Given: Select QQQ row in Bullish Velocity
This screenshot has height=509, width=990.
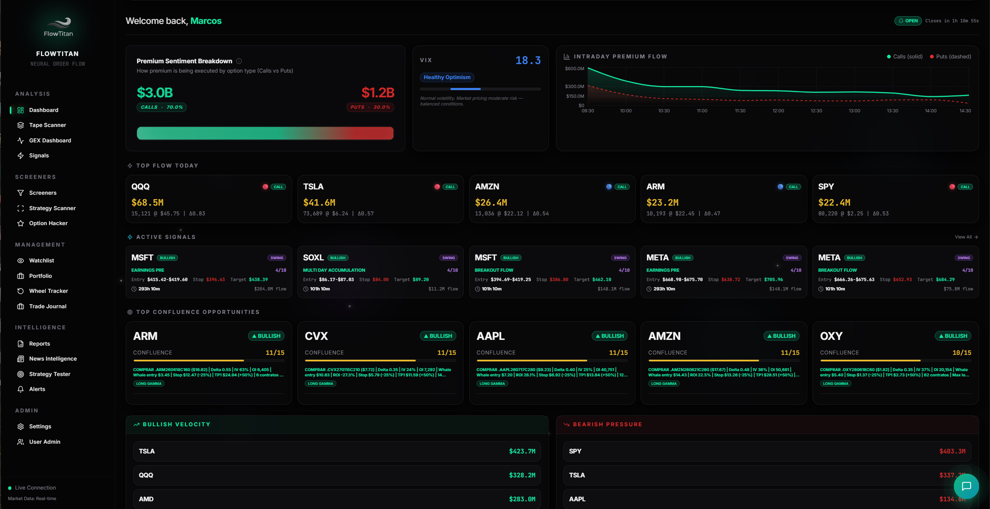Looking at the screenshot, I should tap(337, 475).
